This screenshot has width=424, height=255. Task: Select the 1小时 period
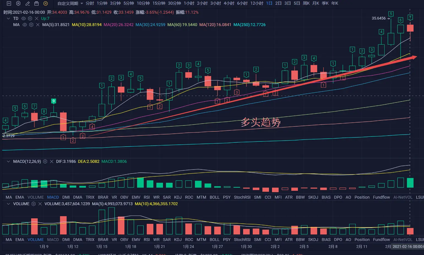[189, 3]
